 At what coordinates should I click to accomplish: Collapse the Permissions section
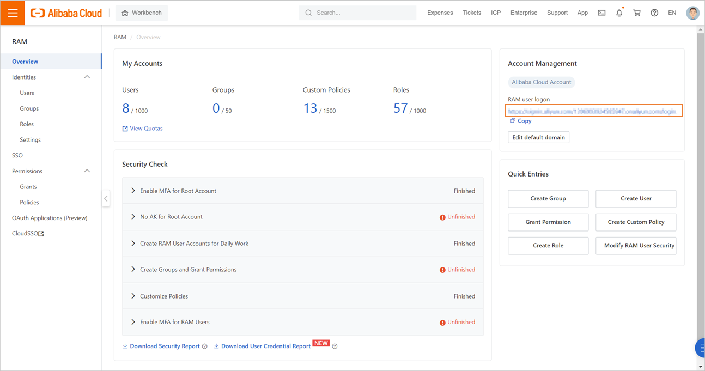(87, 171)
